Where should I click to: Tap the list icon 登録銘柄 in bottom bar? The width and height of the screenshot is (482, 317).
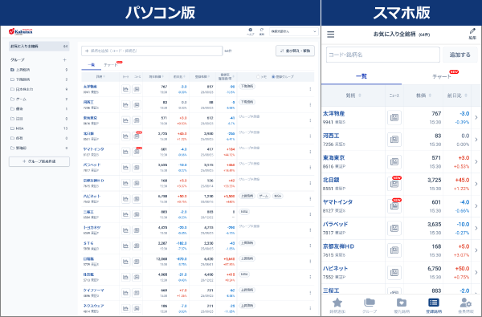pyautogui.click(x=434, y=303)
